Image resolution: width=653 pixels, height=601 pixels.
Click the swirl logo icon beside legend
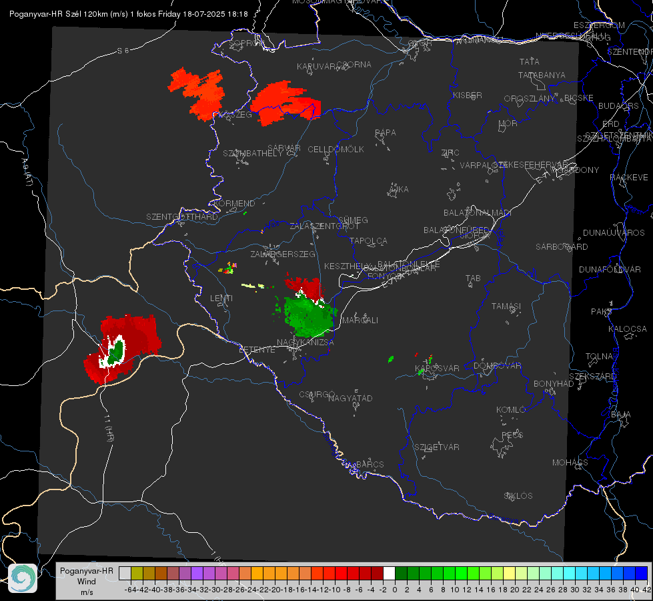23,578
